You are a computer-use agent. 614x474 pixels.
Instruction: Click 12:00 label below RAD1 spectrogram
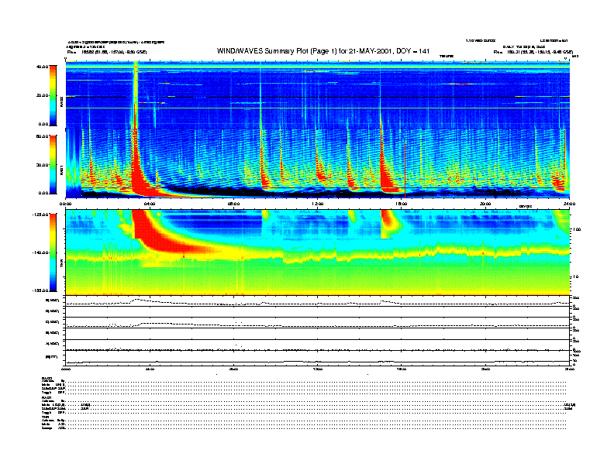coord(318,204)
